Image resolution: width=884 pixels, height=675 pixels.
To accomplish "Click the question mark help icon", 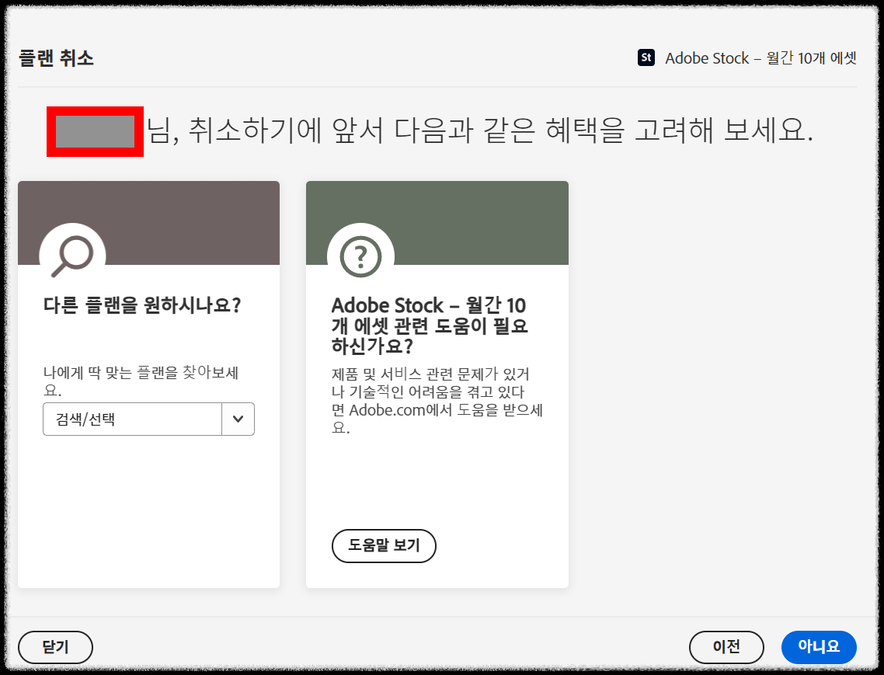I will tap(360, 256).
